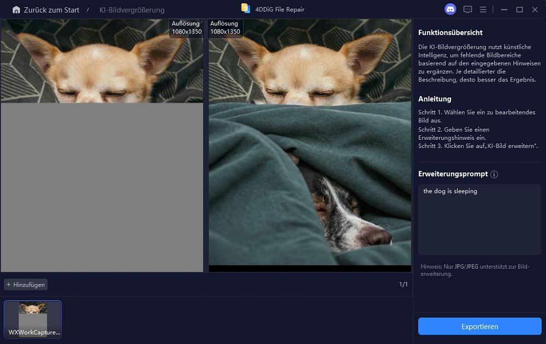Click the info icon next to Erweiterungsprompt
Screen dimensions: 546x344
click(x=494, y=174)
